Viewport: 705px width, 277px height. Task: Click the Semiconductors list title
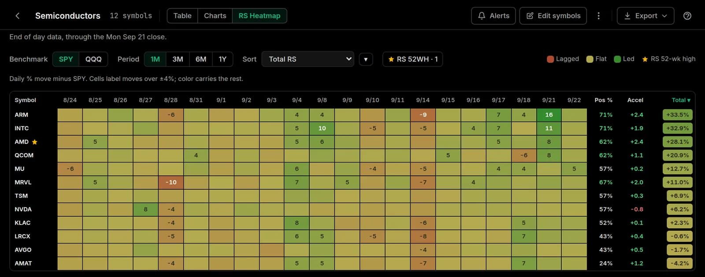68,16
